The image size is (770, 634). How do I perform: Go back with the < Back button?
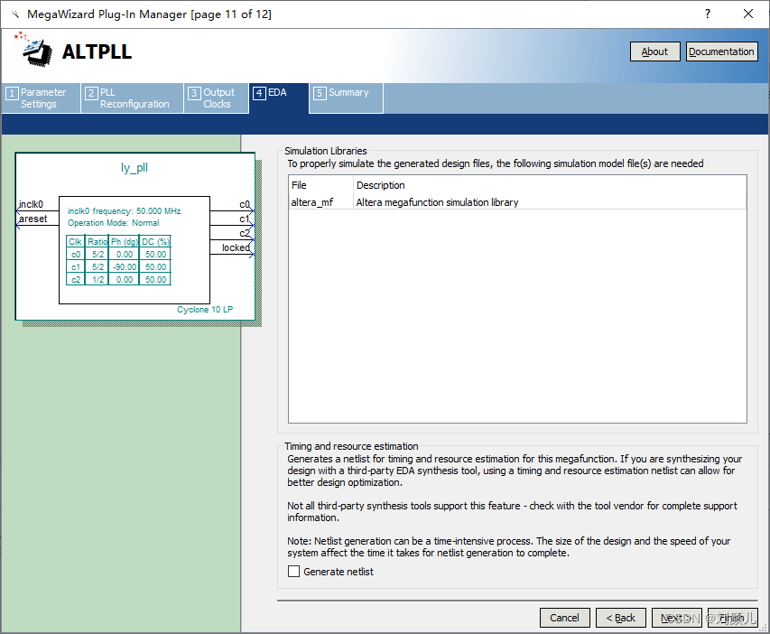[621, 618]
